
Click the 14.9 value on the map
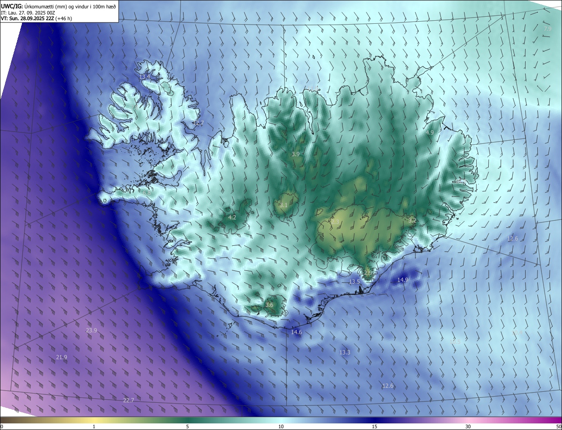click(x=403, y=280)
